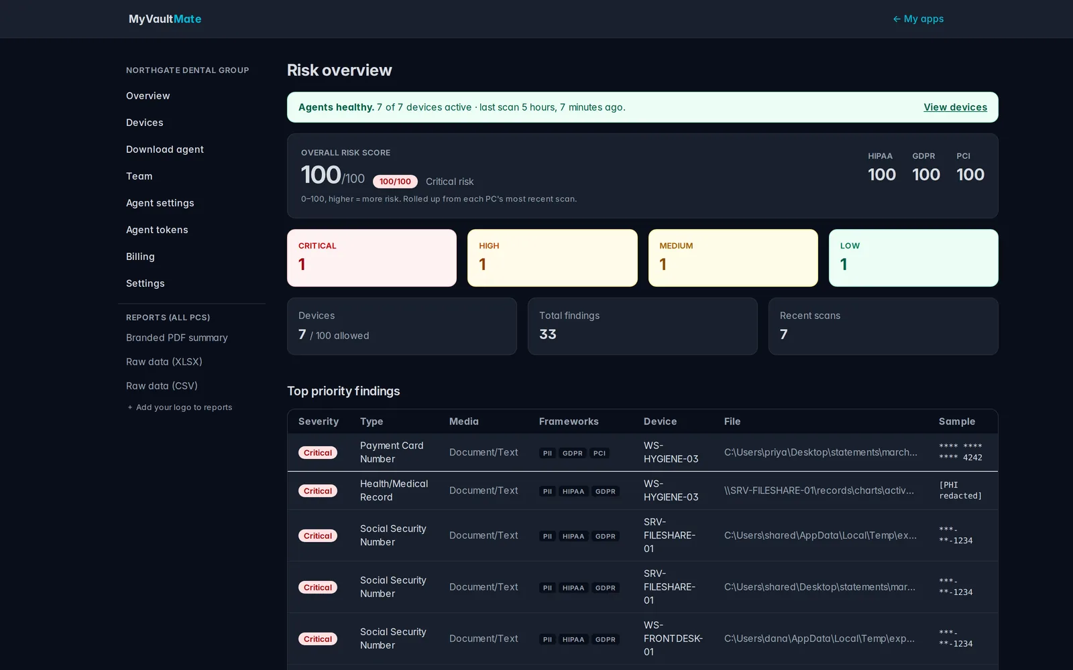Open the Devices 7 / 100 allowed card
The width and height of the screenshot is (1073, 670).
point(402,326)
